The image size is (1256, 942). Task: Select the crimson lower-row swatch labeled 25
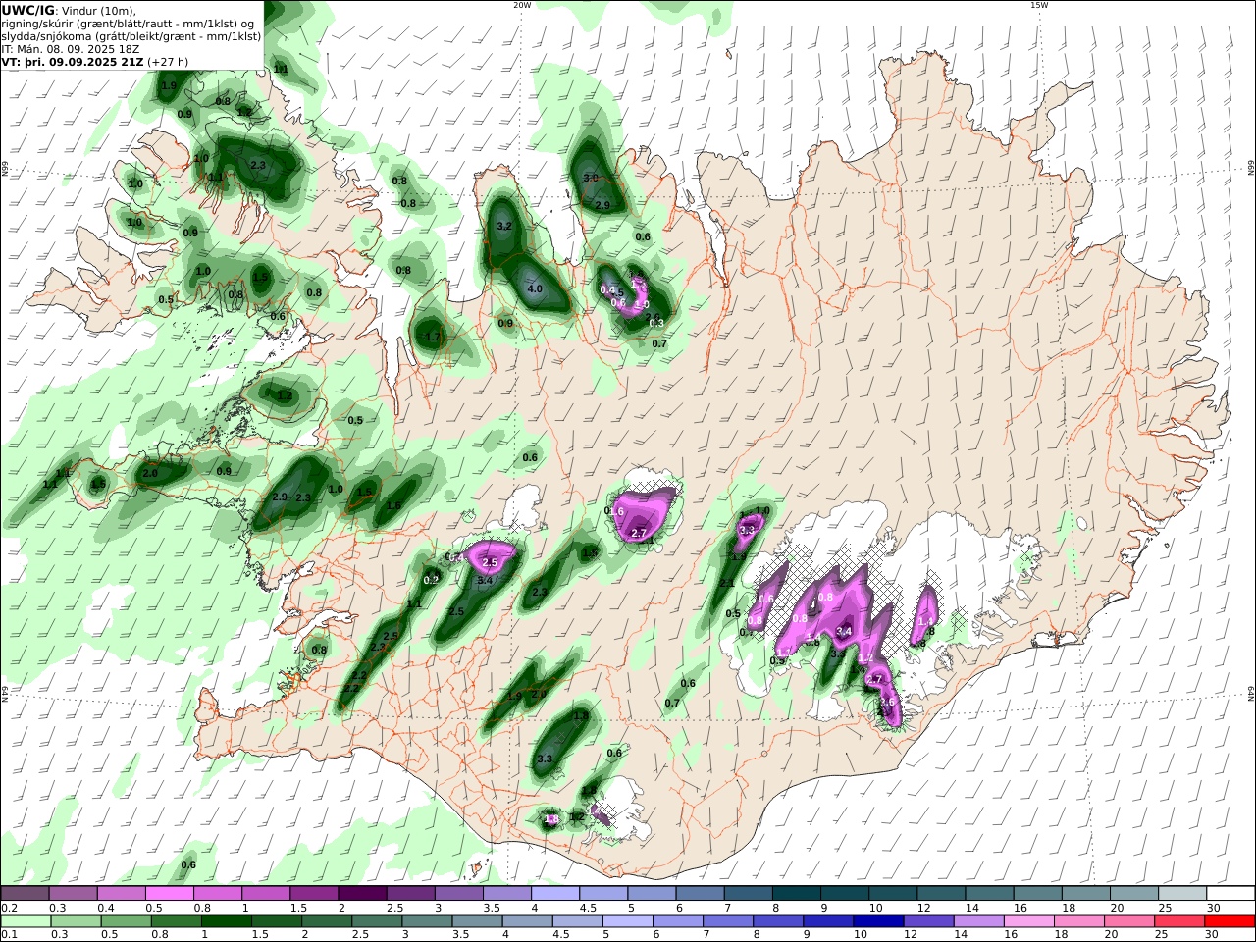coord(1179,920)
